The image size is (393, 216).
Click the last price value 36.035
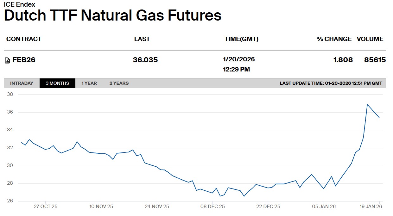[145, 60]
